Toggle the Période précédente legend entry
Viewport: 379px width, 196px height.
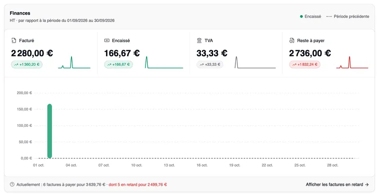[348, 17]
